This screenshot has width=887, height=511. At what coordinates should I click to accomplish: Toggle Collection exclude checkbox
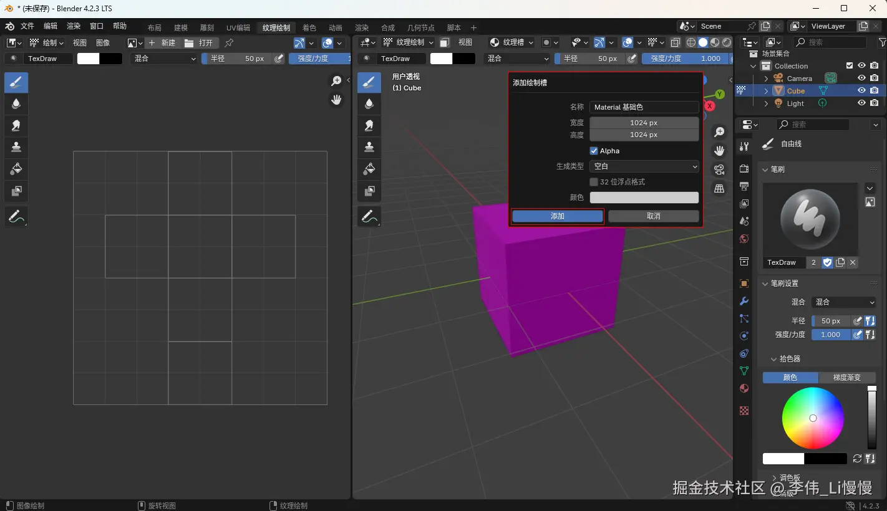(x=849, y=66)
